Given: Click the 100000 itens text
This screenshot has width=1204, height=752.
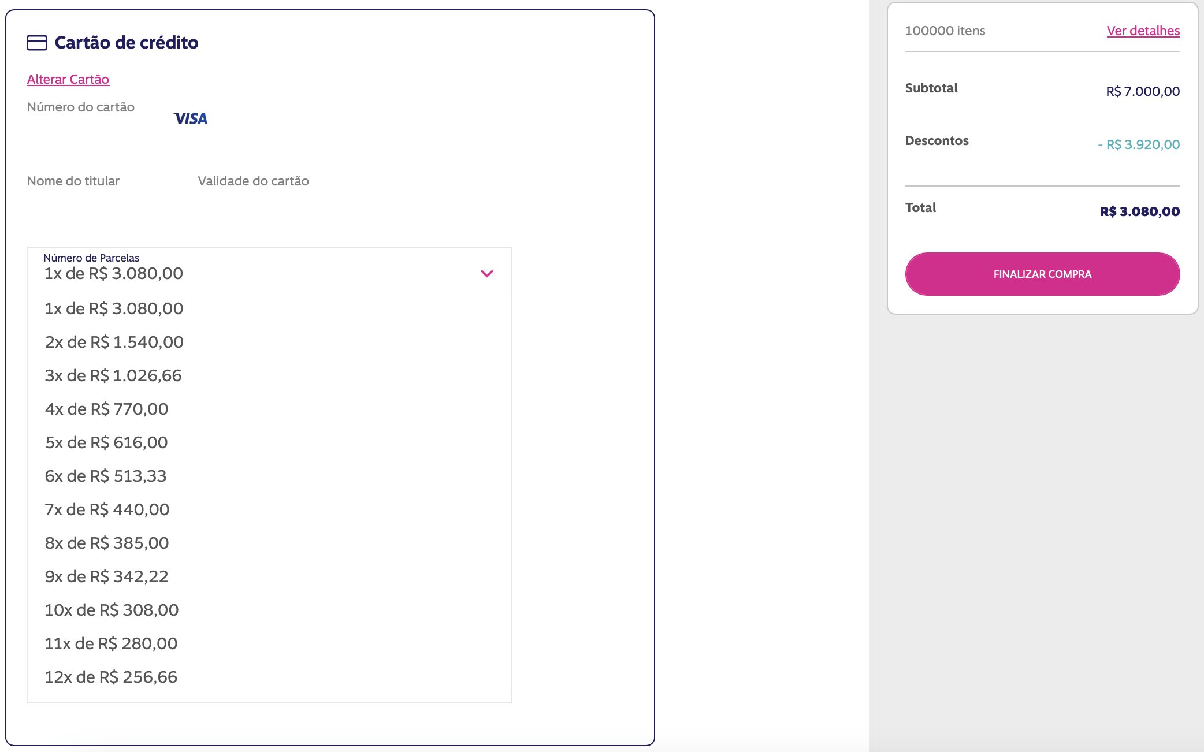Looking at the screenshot, I should click(x=945, y=31).
